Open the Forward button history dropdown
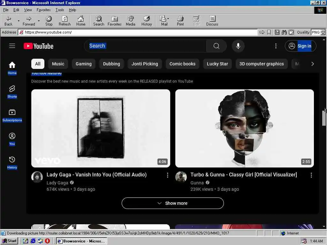This screenshot has width=327, height=245. (x=39, y=21)
